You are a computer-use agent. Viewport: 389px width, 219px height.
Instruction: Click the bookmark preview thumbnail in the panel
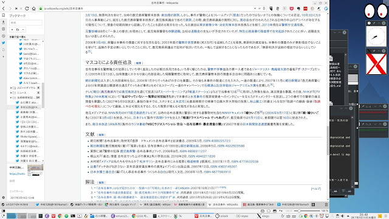click(35, 170)
